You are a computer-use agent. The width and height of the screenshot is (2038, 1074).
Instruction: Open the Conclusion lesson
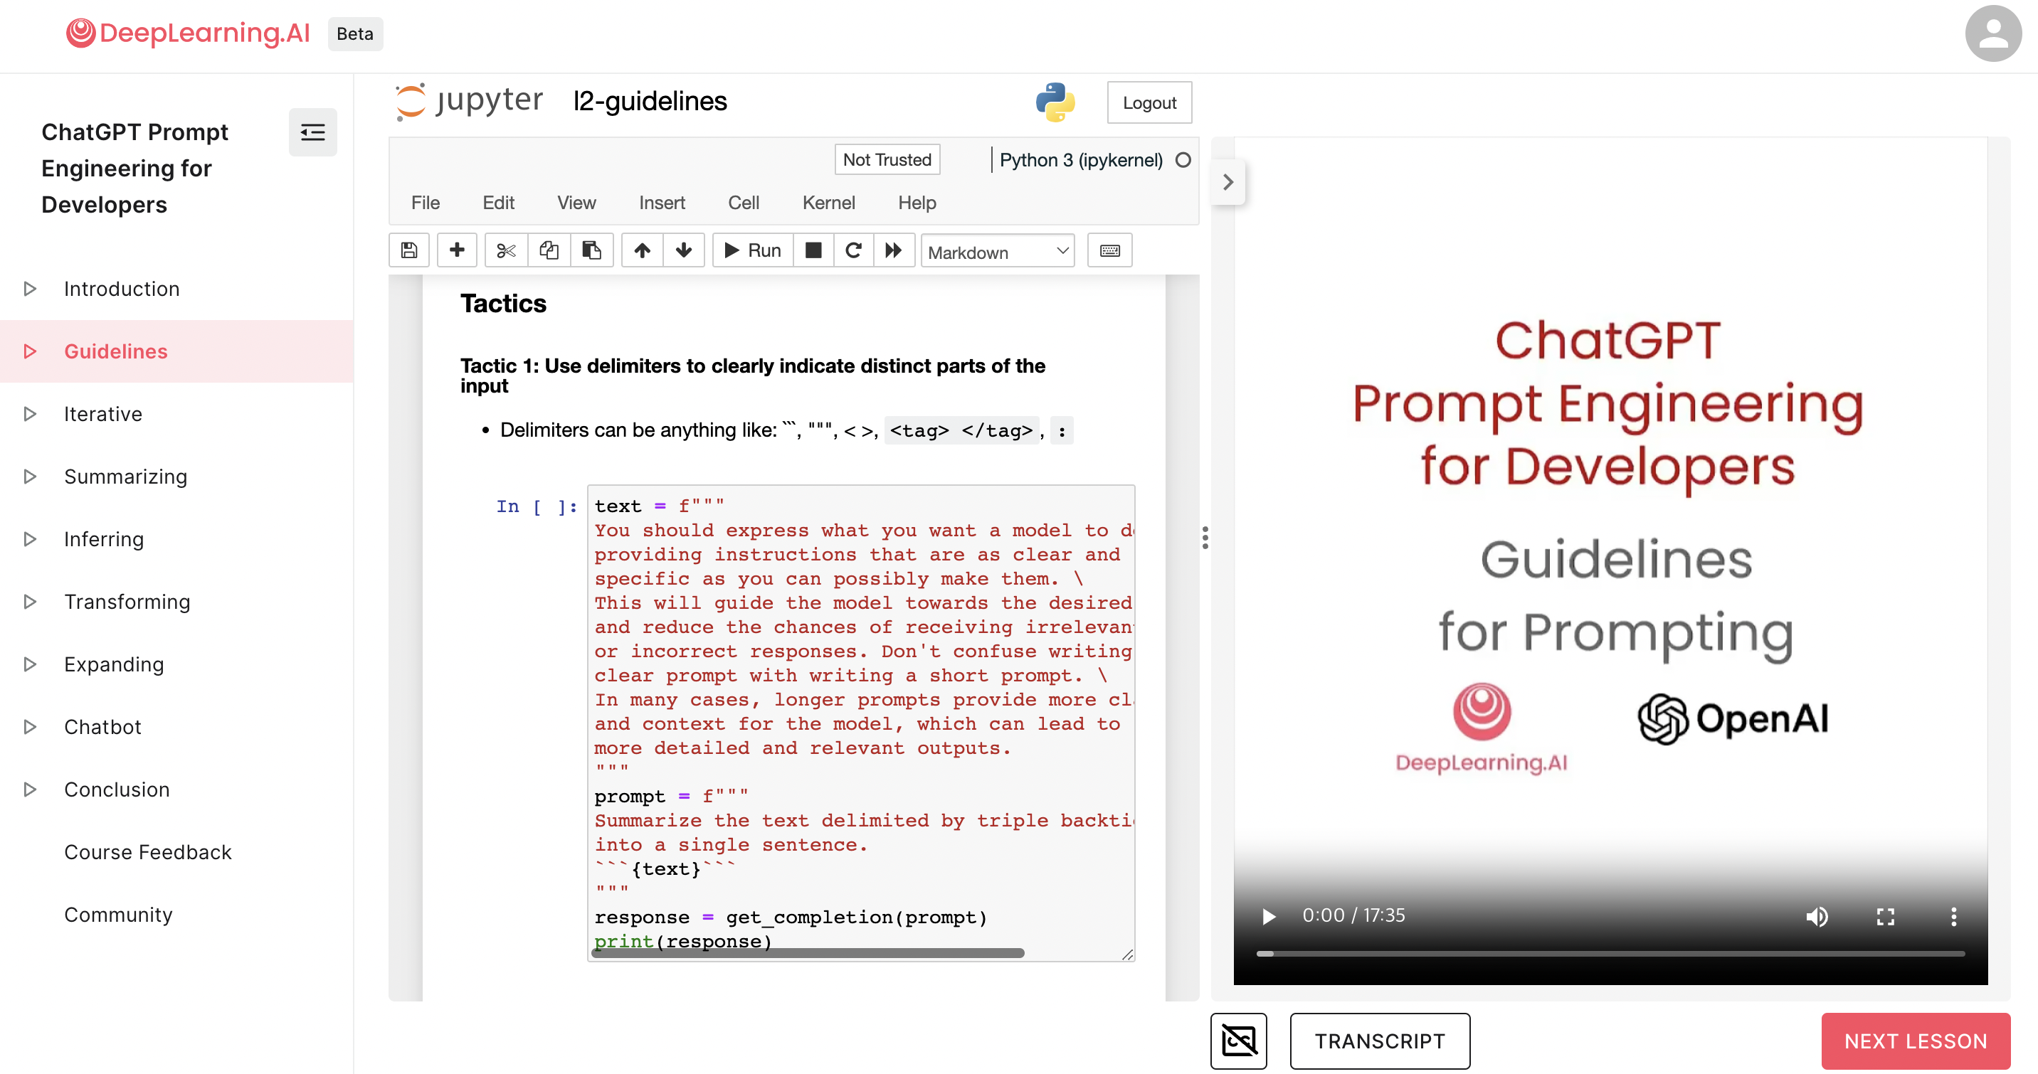tap(116, 789)
